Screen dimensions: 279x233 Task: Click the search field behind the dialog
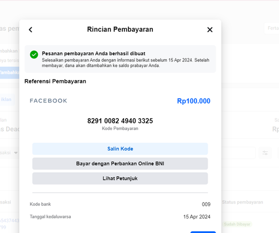tap(238, 153)
